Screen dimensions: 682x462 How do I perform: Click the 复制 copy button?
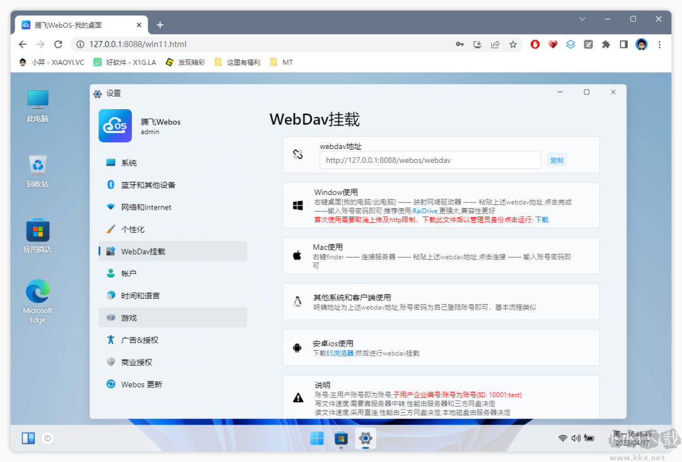click(556, 160)
